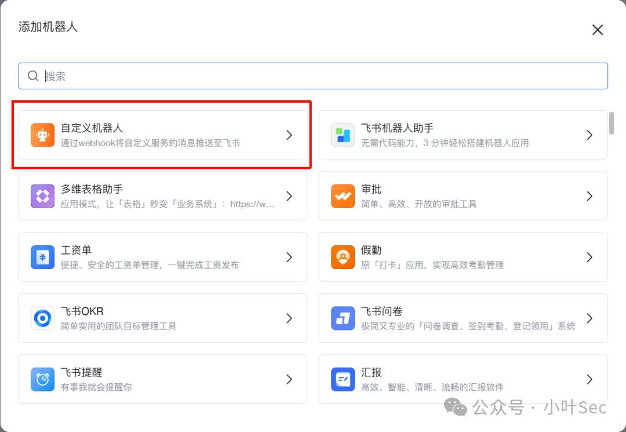
Task: Select the 飞书提醒 title text
Action: pyautogui.click(x=82, y=372)
